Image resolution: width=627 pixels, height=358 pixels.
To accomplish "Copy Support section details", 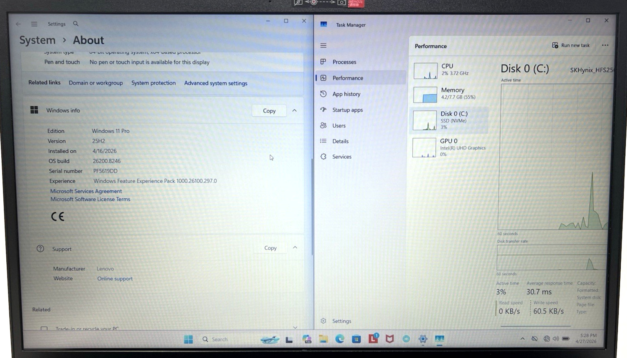I will point(270,248).
